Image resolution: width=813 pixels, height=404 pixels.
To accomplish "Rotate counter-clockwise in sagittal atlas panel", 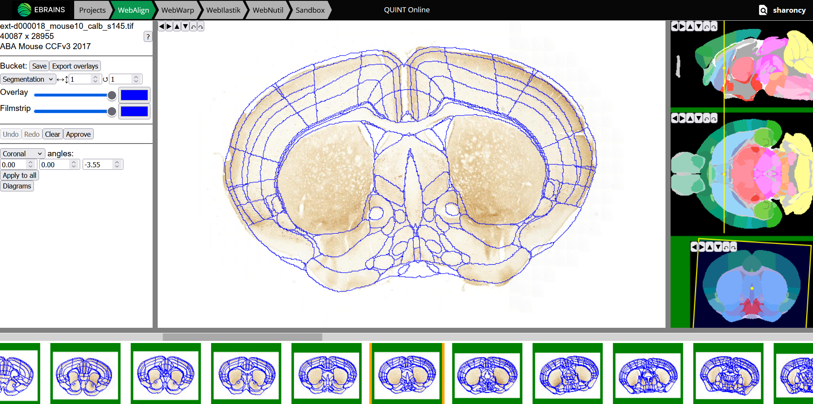I will (706, 27).
